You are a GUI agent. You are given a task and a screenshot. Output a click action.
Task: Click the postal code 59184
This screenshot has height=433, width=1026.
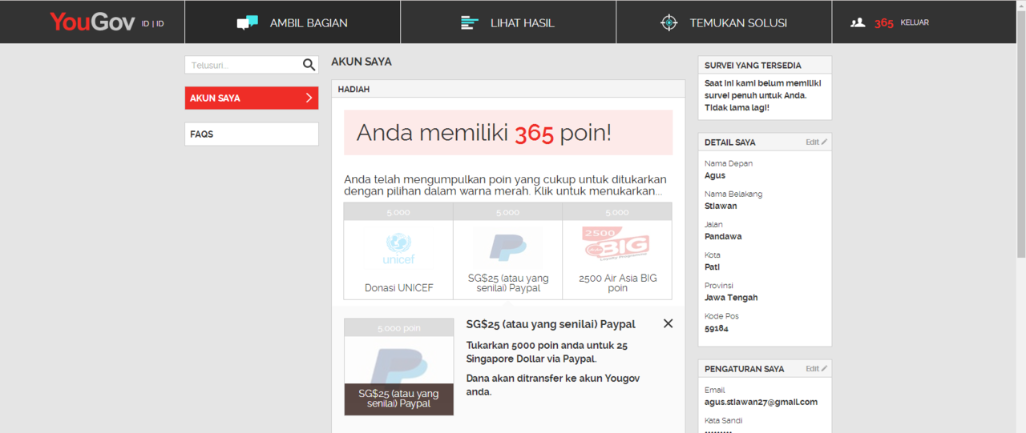click(717, 328)
